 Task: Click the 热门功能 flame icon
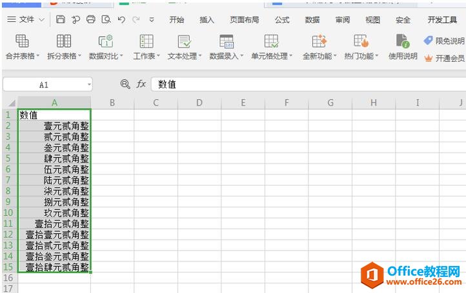361,41
